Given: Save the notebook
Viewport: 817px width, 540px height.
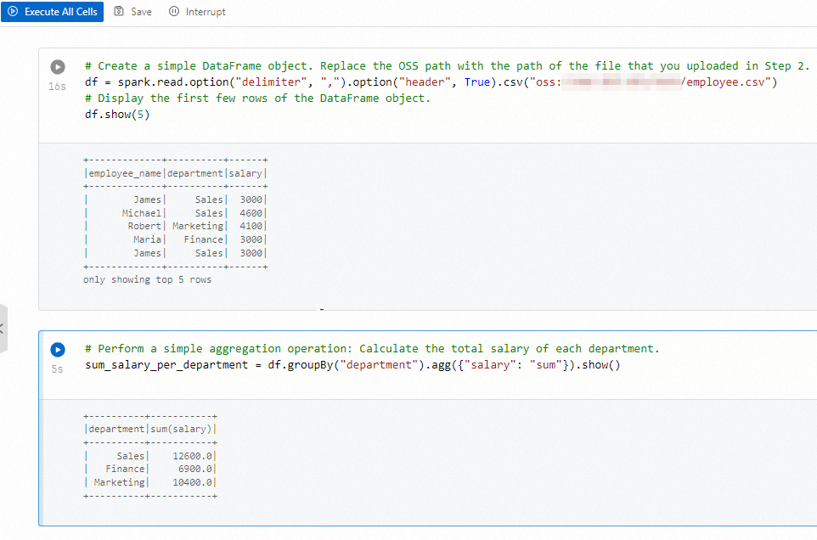Looking at the screenshot, I should coord(132,11).
